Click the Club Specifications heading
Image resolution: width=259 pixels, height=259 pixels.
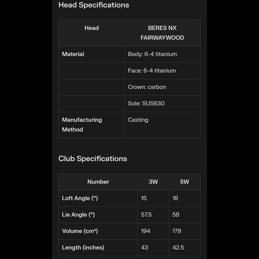tap(93, 159)
